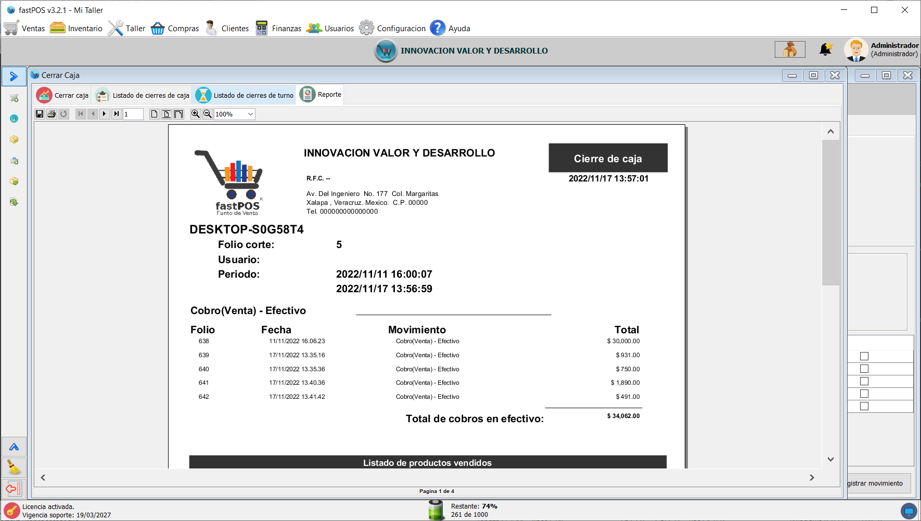Screen dimensions: 921x521
Task: Switch to Listado de cierres de turno tab
Action: [x=245, y=95]
